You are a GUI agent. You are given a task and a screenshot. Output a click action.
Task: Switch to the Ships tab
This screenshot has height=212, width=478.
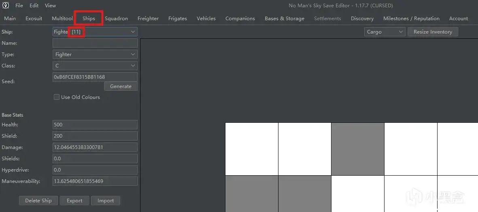[89, 18]
